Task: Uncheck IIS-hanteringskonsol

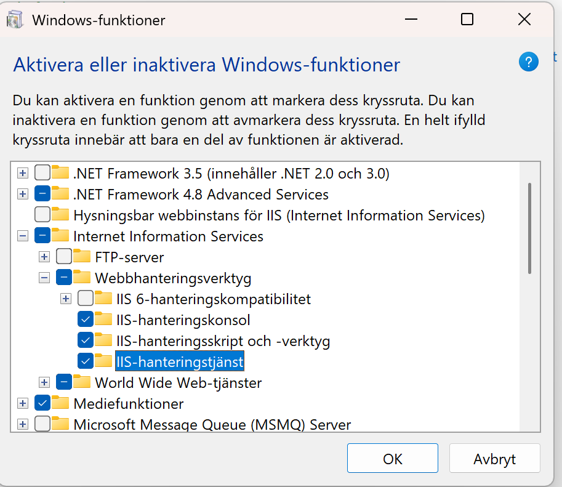Action: point(85,320)
